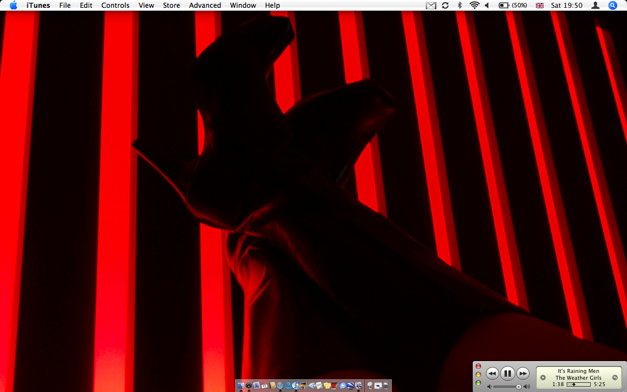This screenshot has height=392, width=627.
Task: Open the Help menu
Action: point(272,5)
